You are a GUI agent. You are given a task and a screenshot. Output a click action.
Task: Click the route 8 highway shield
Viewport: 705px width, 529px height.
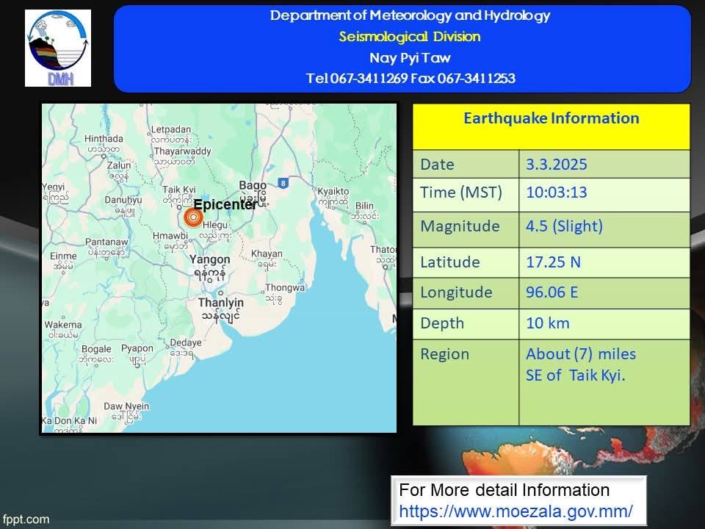click(282, 183)
